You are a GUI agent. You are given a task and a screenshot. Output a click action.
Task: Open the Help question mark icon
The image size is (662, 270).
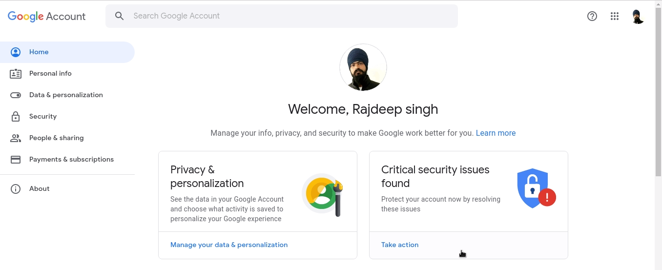pos(592,16)
